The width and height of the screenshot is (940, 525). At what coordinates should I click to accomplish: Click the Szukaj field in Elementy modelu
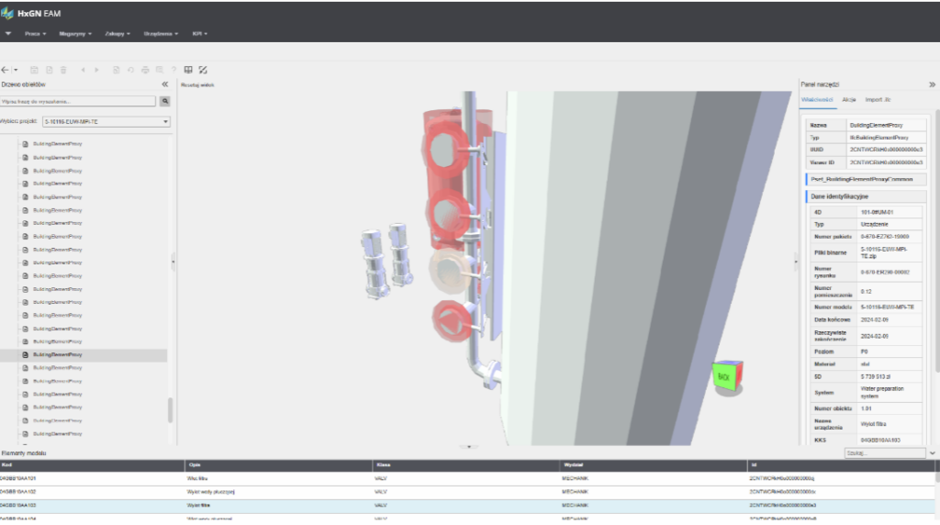[885, 453]
